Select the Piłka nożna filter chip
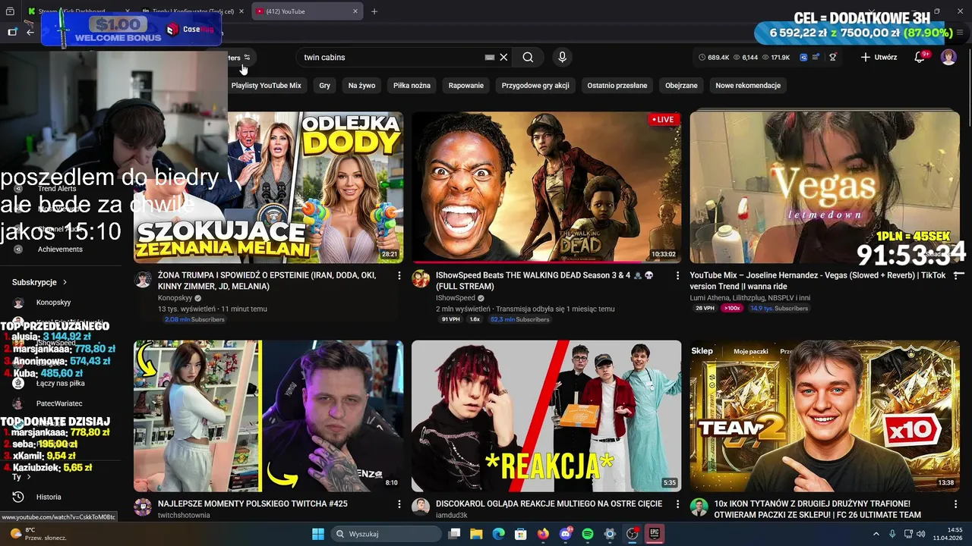Viewport: 972px width, 546px height. point(412,86)
